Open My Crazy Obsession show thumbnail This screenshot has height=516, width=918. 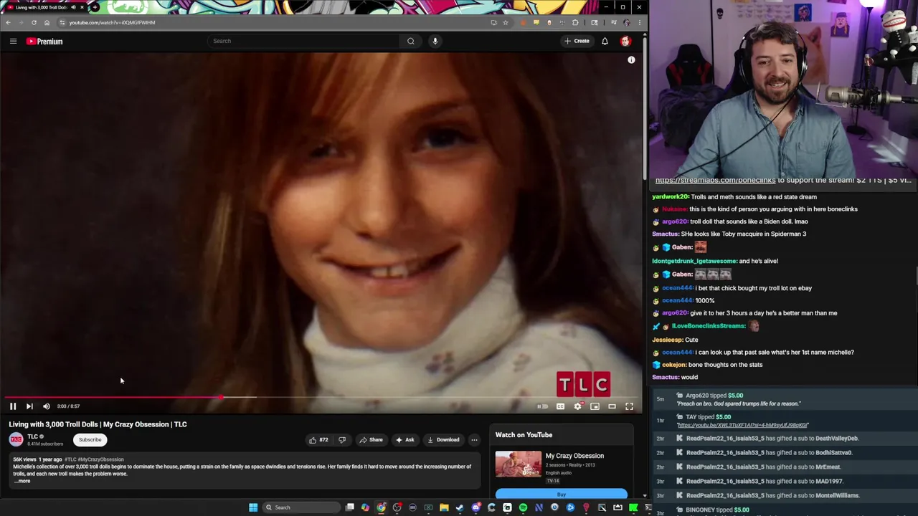pyautogui.click(x=518, y=464)
